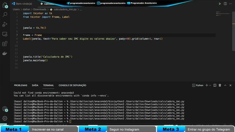
Task: Close the terminal panel
Action: [x=230, y=85]
